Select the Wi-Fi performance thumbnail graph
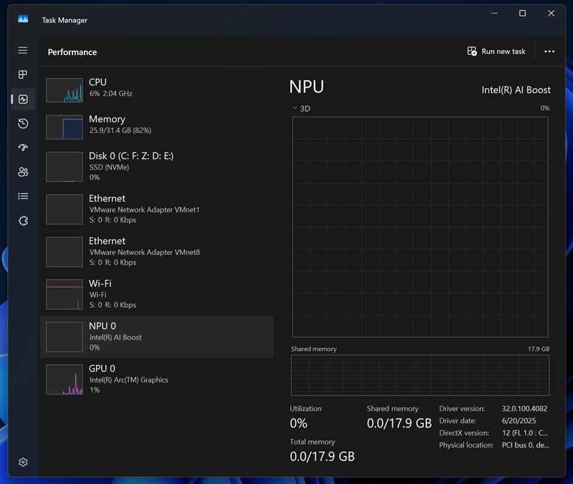 64,294
